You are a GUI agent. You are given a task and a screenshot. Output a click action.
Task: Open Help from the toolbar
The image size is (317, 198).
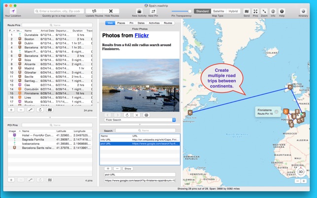click(282, 11)
